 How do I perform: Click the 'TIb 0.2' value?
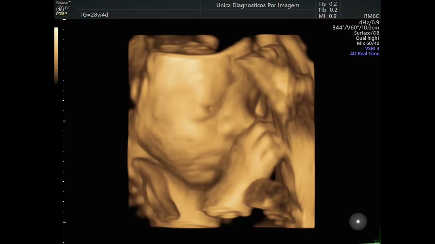point(328,10)
